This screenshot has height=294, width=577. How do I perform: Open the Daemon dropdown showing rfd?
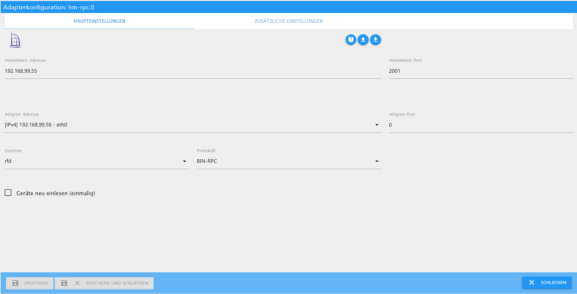tap(97, 161)
